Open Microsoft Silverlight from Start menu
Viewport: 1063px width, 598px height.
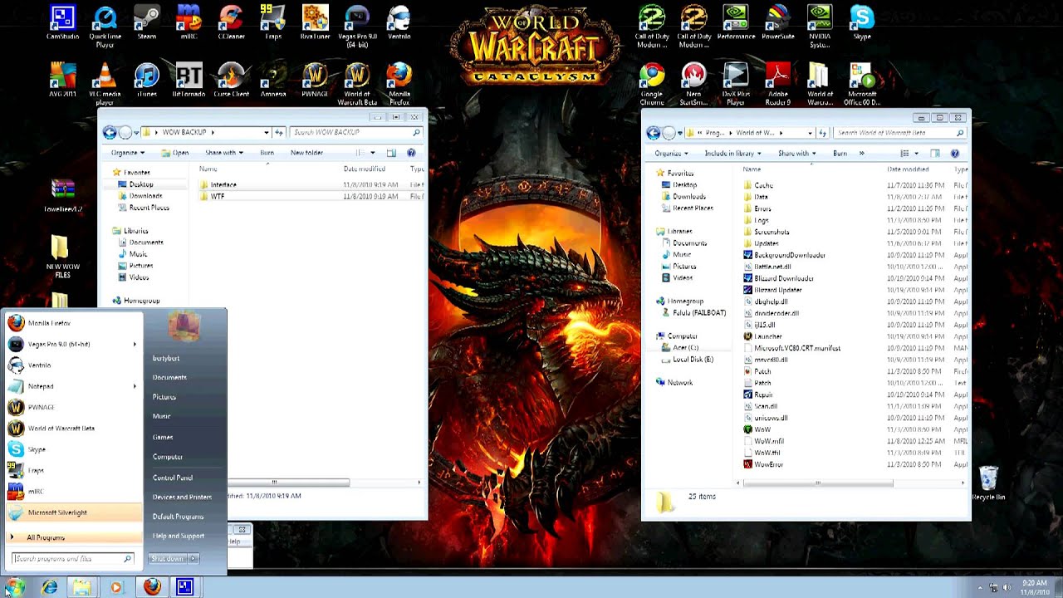73,512
